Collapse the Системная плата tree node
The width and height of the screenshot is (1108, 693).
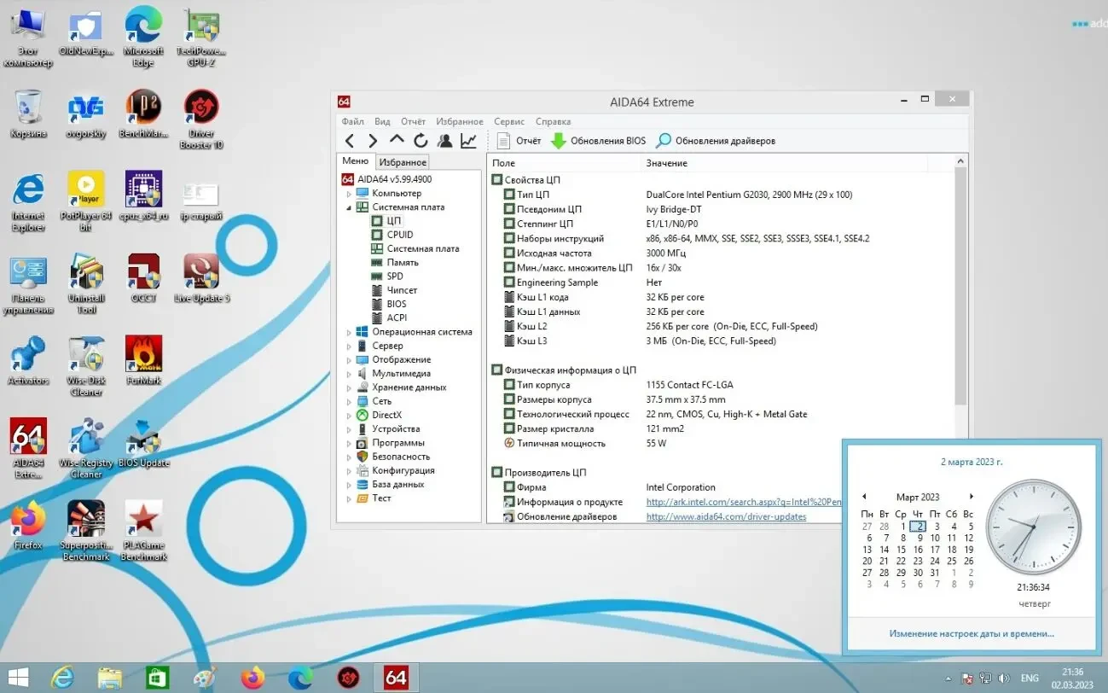coord(348,207)
